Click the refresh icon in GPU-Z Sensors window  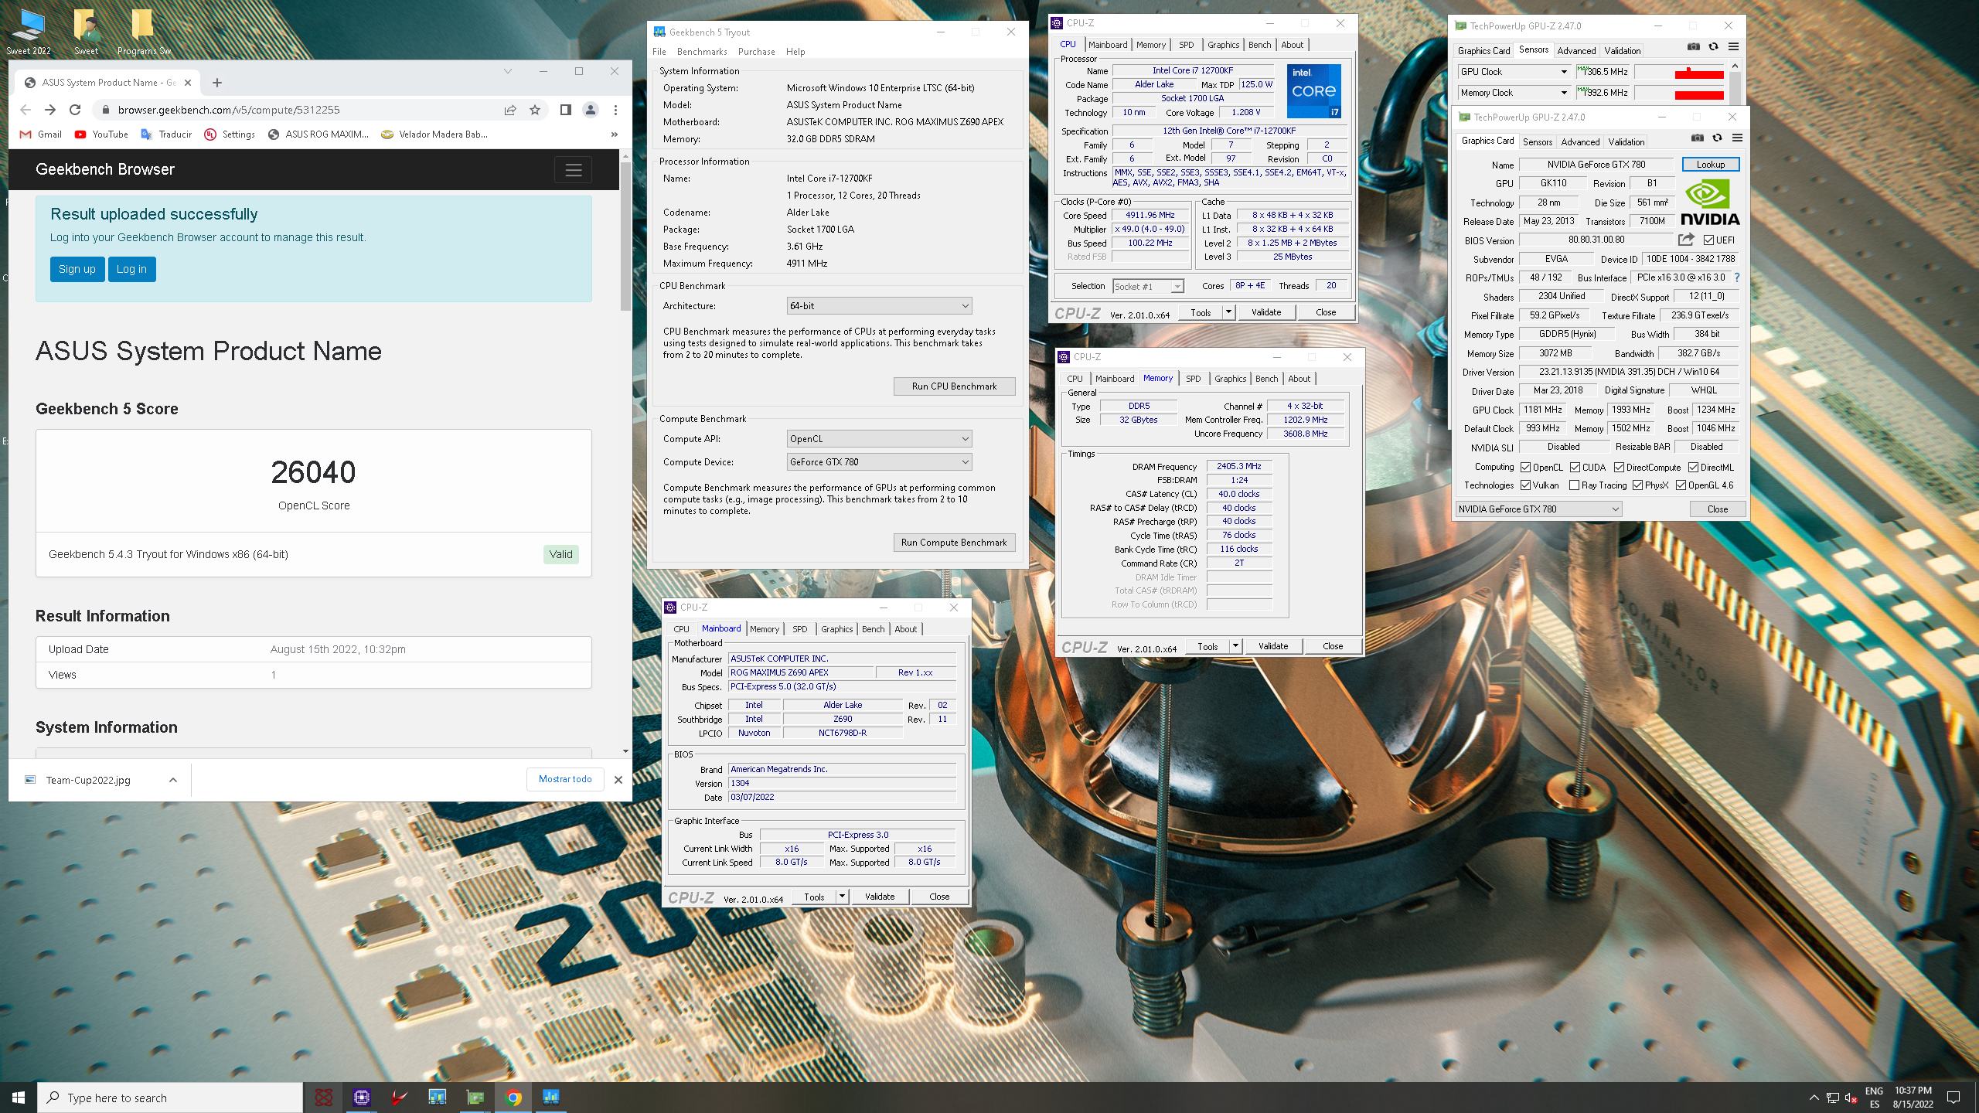tap(1713, 47)
